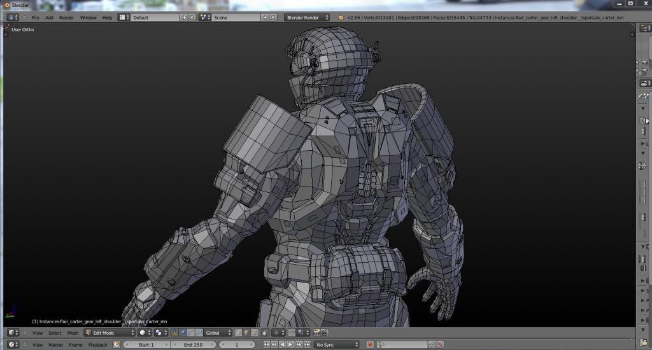The width and height of the screenshot is (652, 350).
Task: Jump to the next keyframe
Action: click(x=299, y=345)
